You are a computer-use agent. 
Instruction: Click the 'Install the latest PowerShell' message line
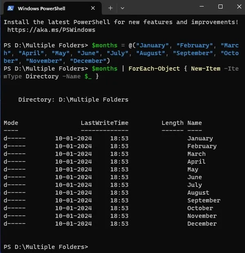click(121, 22)
